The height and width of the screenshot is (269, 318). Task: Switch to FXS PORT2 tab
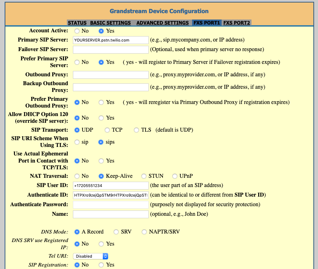pos(237,23)
